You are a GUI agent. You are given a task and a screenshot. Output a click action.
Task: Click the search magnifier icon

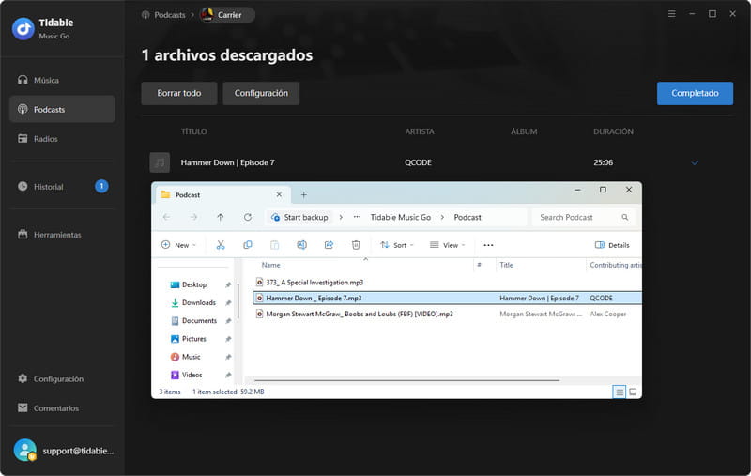click(x=624, y=217)
